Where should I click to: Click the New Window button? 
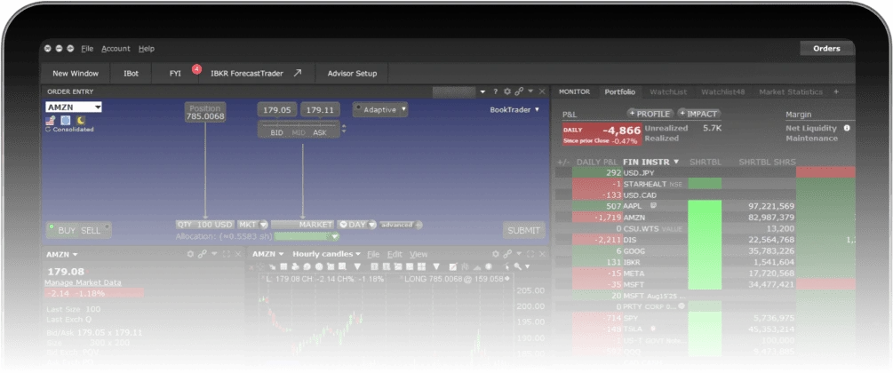[76, 74]
